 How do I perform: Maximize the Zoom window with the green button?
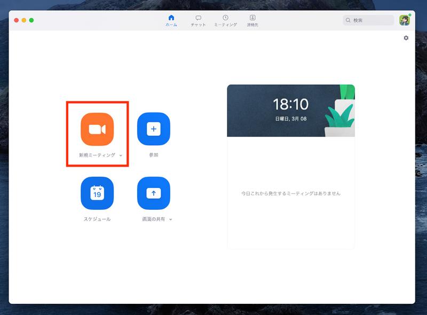click(x=31, y=20)
